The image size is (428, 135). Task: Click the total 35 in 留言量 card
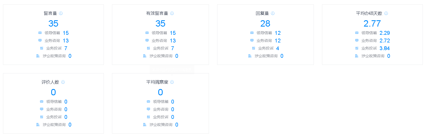click(x=53, y=24)
